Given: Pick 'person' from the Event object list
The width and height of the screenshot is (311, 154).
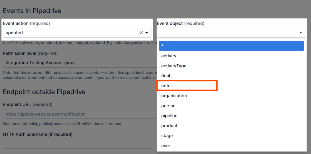Looking at the screenshot, I should [x=231, y=106].
